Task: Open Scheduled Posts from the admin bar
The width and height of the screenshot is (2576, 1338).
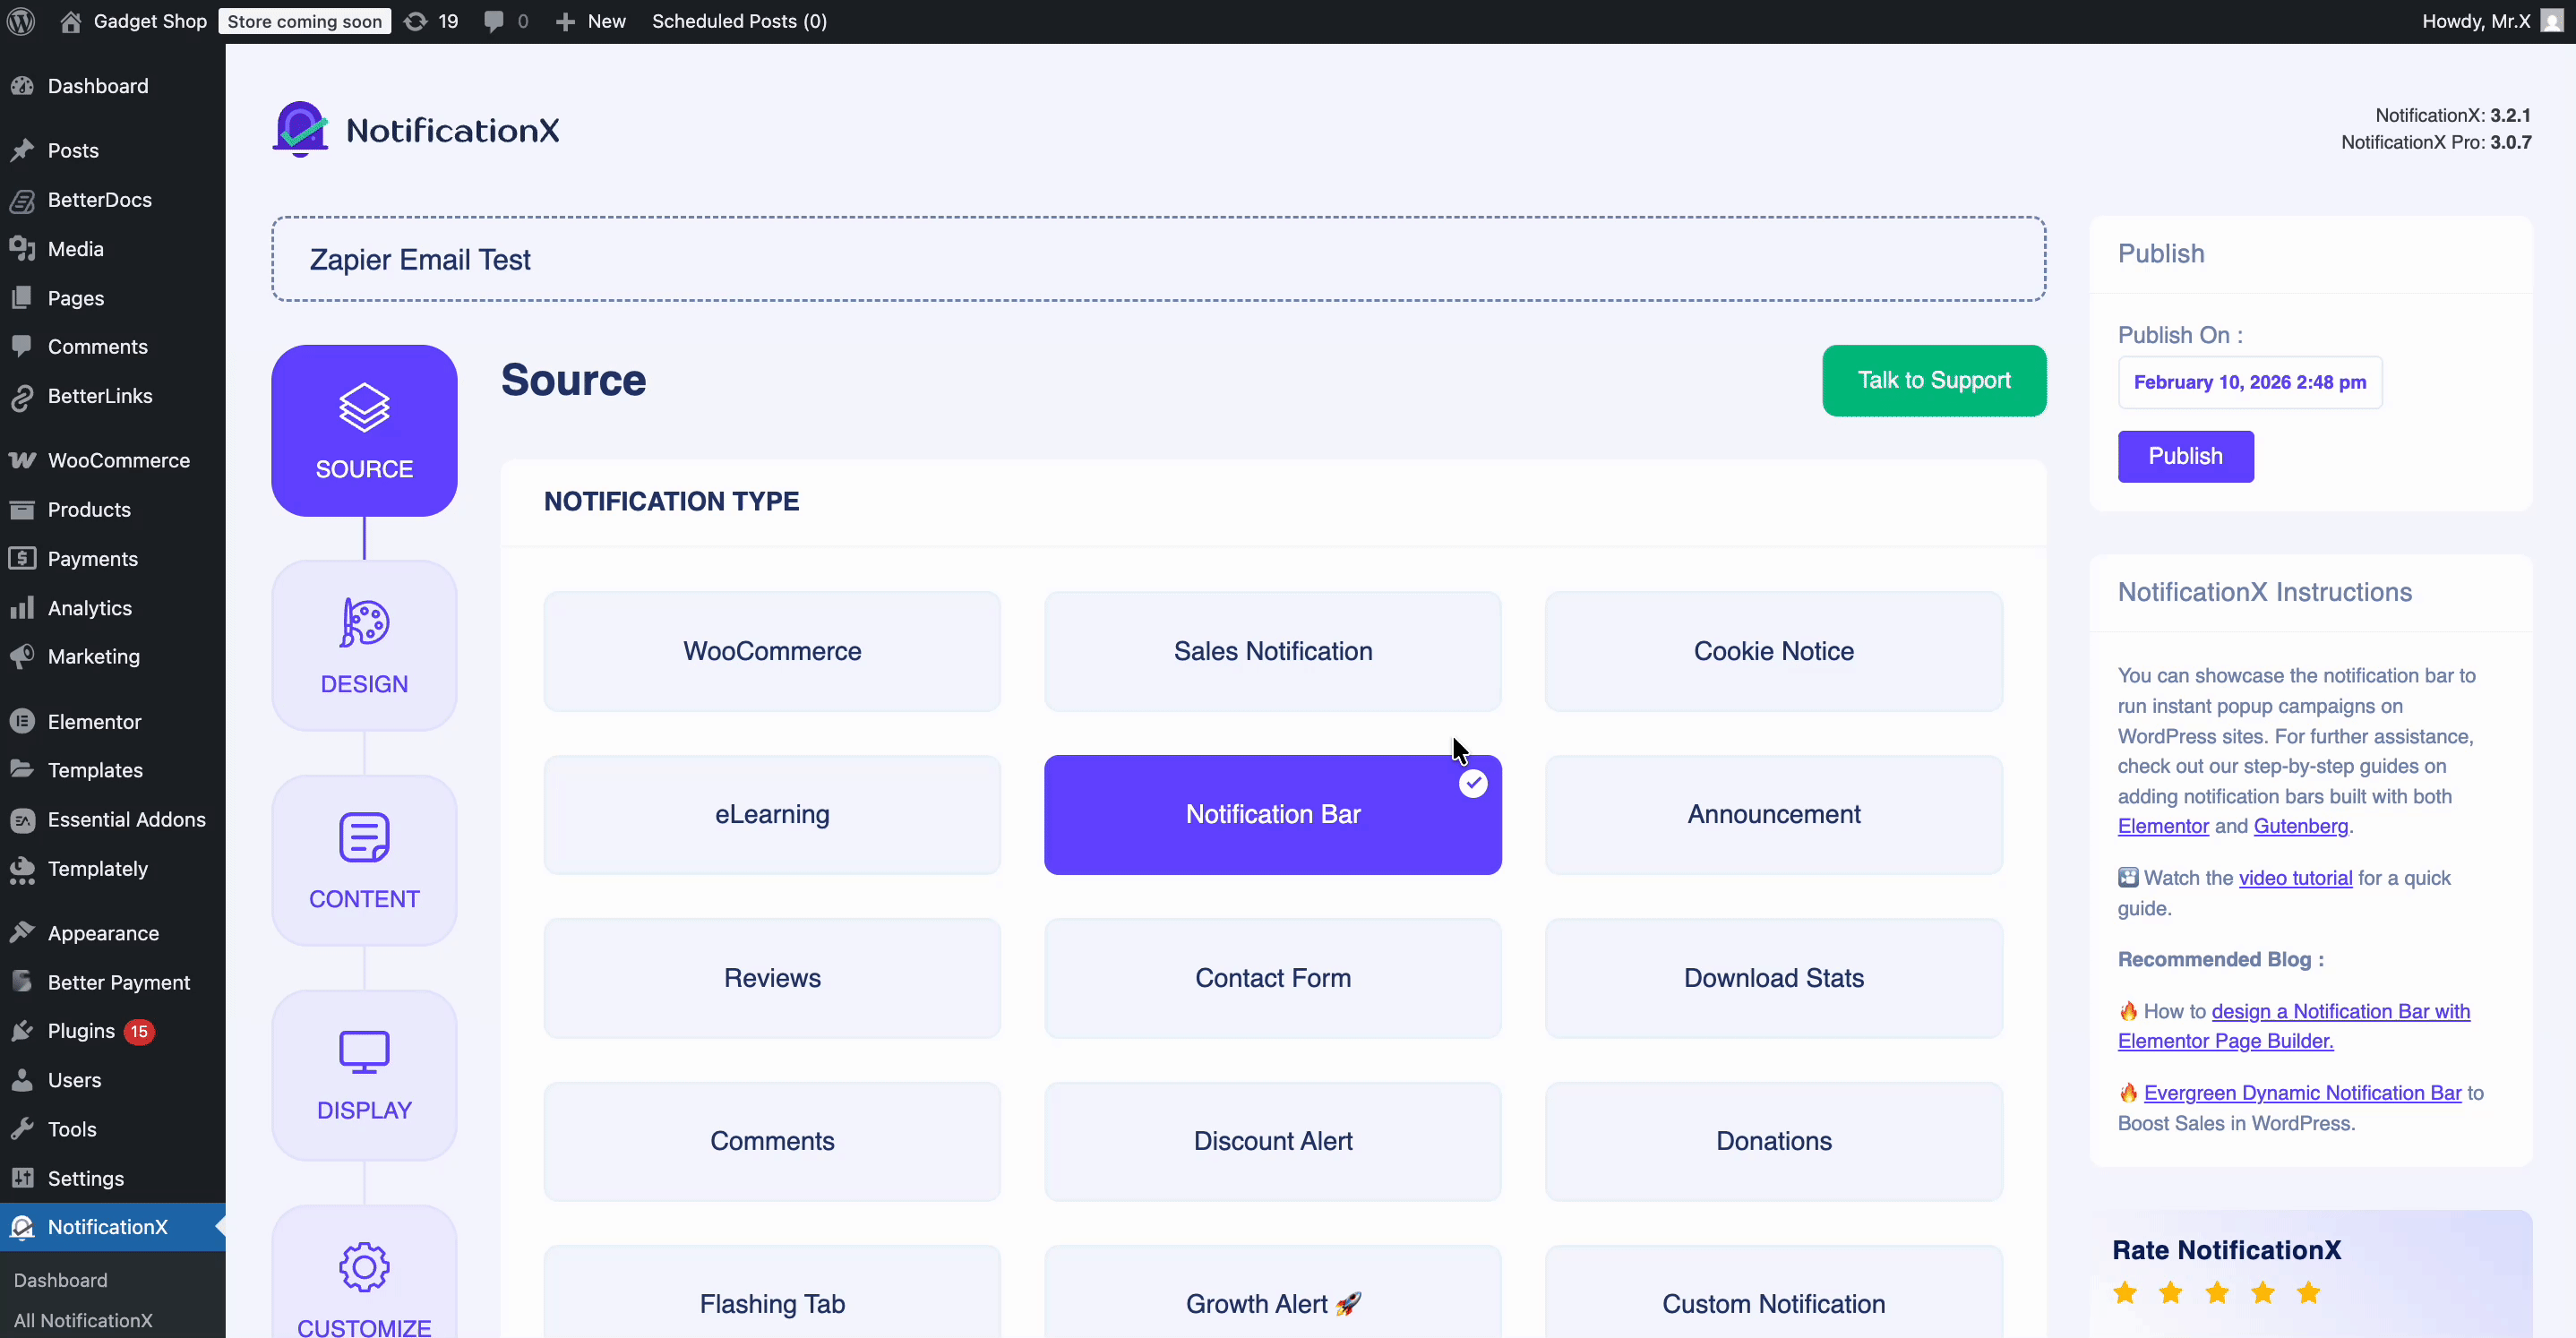Action: tap(739, 20)
